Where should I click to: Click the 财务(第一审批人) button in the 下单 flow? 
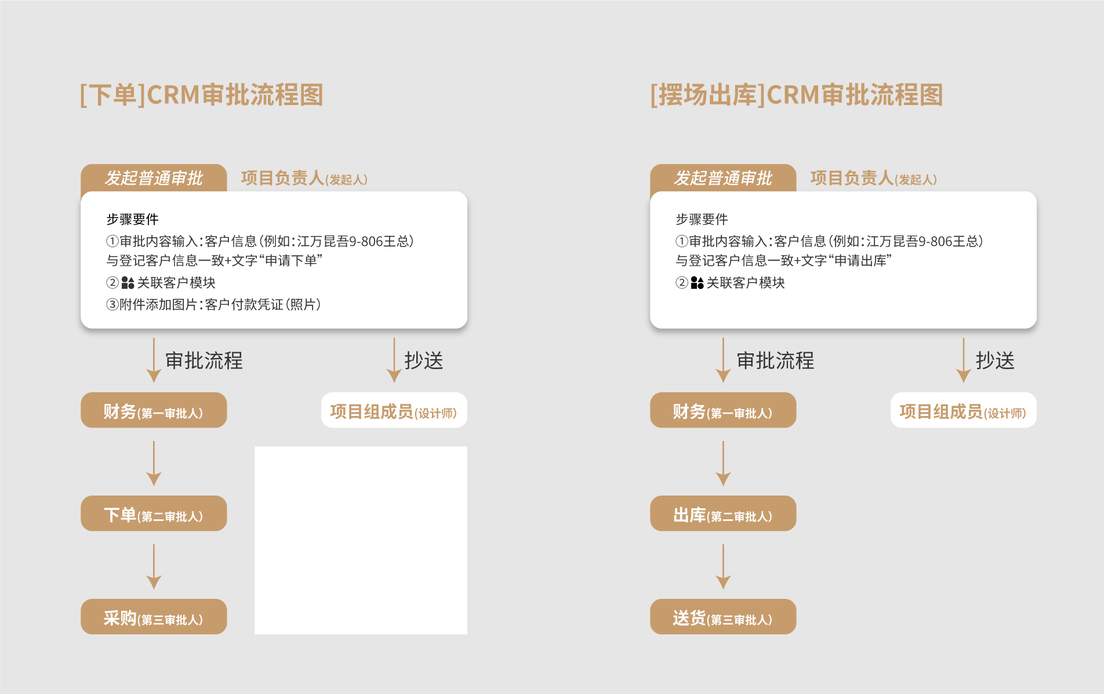click(154, 410)
